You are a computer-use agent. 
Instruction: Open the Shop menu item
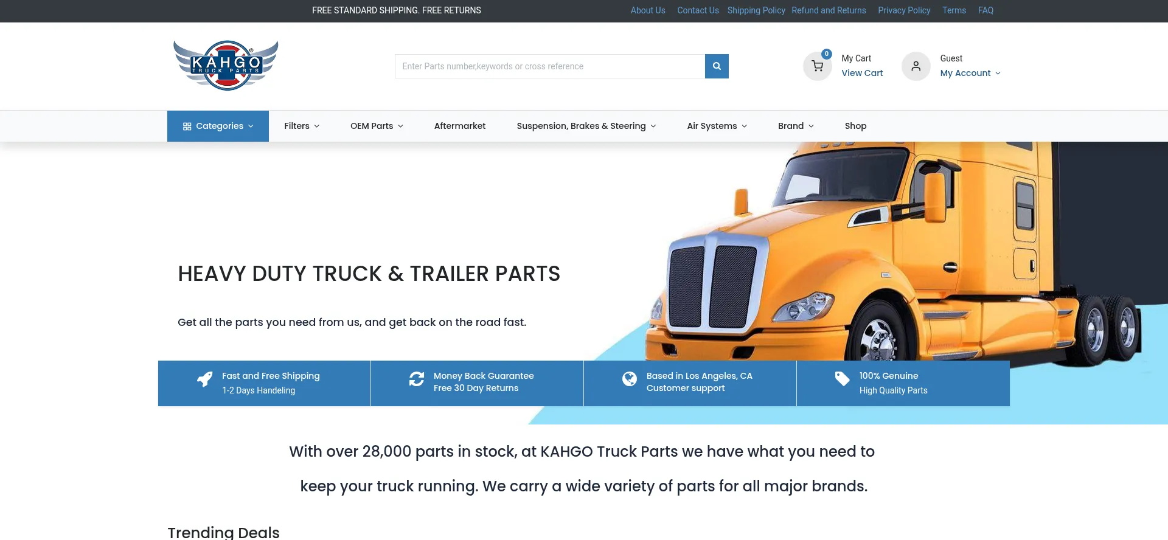[x=855, y=126]
